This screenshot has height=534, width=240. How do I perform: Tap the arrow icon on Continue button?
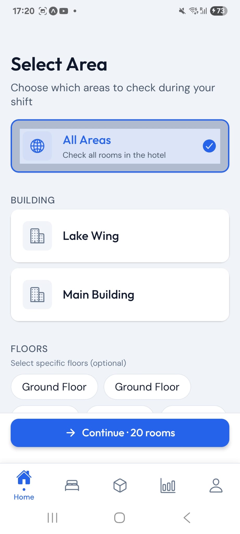point(71,433)
